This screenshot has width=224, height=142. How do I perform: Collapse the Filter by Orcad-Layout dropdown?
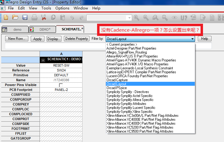pyautogui.click(x=192, y=39)
